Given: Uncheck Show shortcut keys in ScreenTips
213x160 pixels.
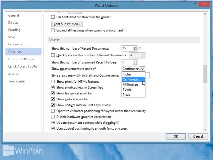Looking at the screenshot, I should (x=53, y=87).
